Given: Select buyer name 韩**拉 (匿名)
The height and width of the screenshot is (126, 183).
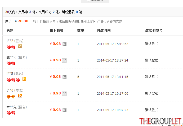Looking at the screenshot, I should tap(17, 58).
